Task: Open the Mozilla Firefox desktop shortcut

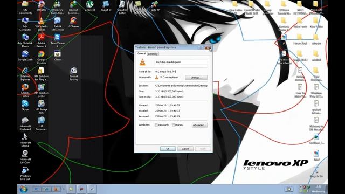Action: click(x=25, y=91)
